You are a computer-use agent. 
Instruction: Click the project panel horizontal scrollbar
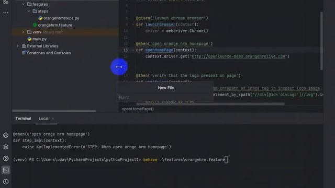click(x=54, y=111)
